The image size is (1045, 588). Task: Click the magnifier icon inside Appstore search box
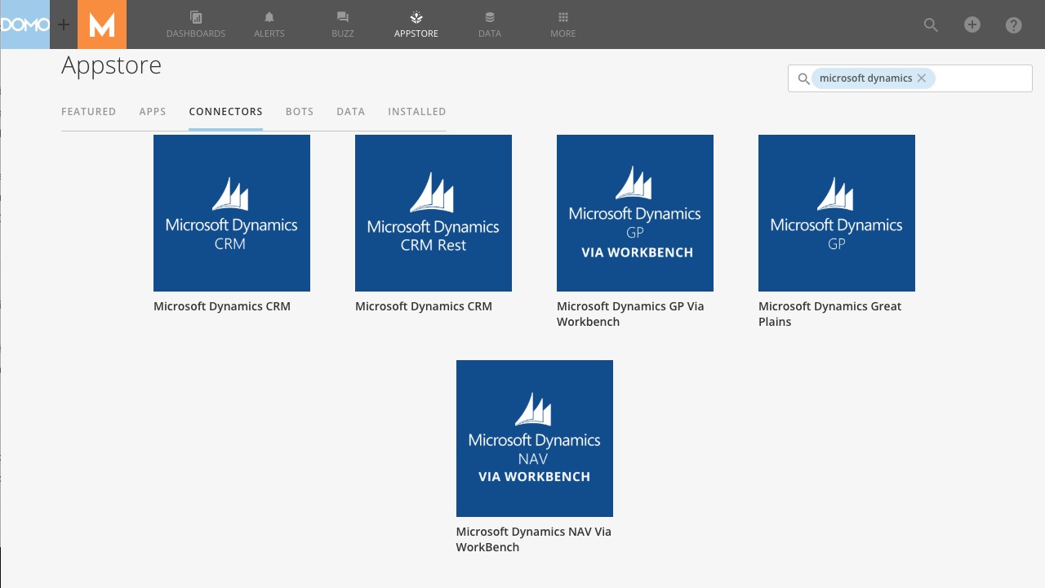tap(803, 78)
